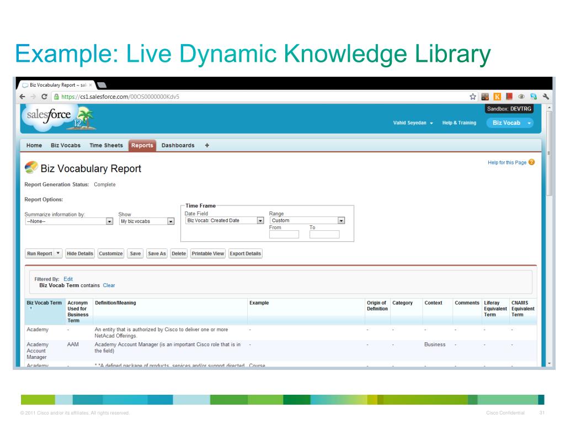Click the brown extension icon after star

[x=485, y=97]
